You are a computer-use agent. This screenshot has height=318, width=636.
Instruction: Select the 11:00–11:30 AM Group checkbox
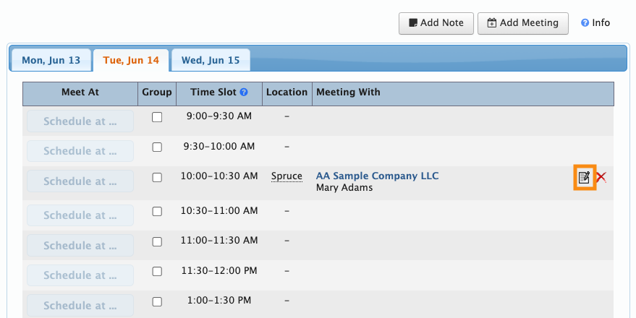click(x=157, y=241)
